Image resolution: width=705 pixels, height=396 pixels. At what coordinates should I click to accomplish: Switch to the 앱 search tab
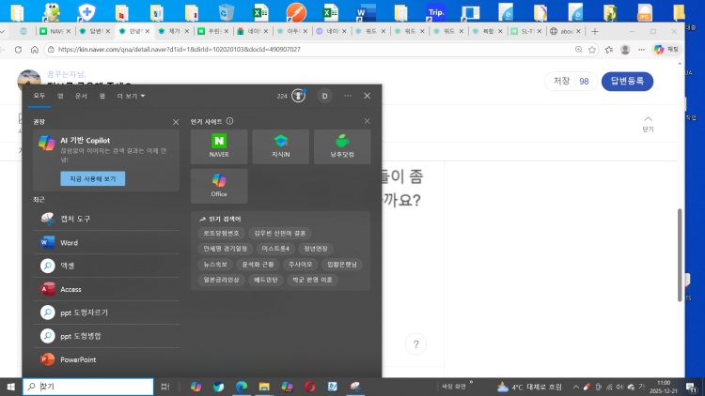[x=60, y=96]
